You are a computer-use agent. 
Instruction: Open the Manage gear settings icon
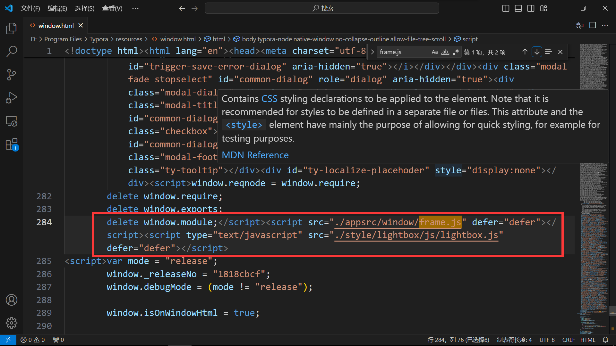tap(12, 323)
